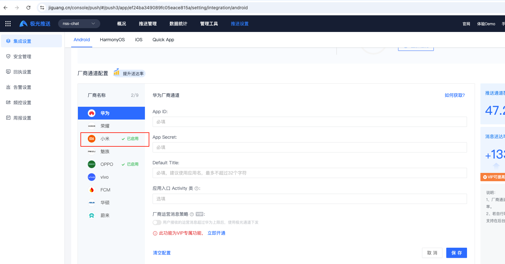Click the 取消 button
505x264 pixels.
click(x=432, y=253)
